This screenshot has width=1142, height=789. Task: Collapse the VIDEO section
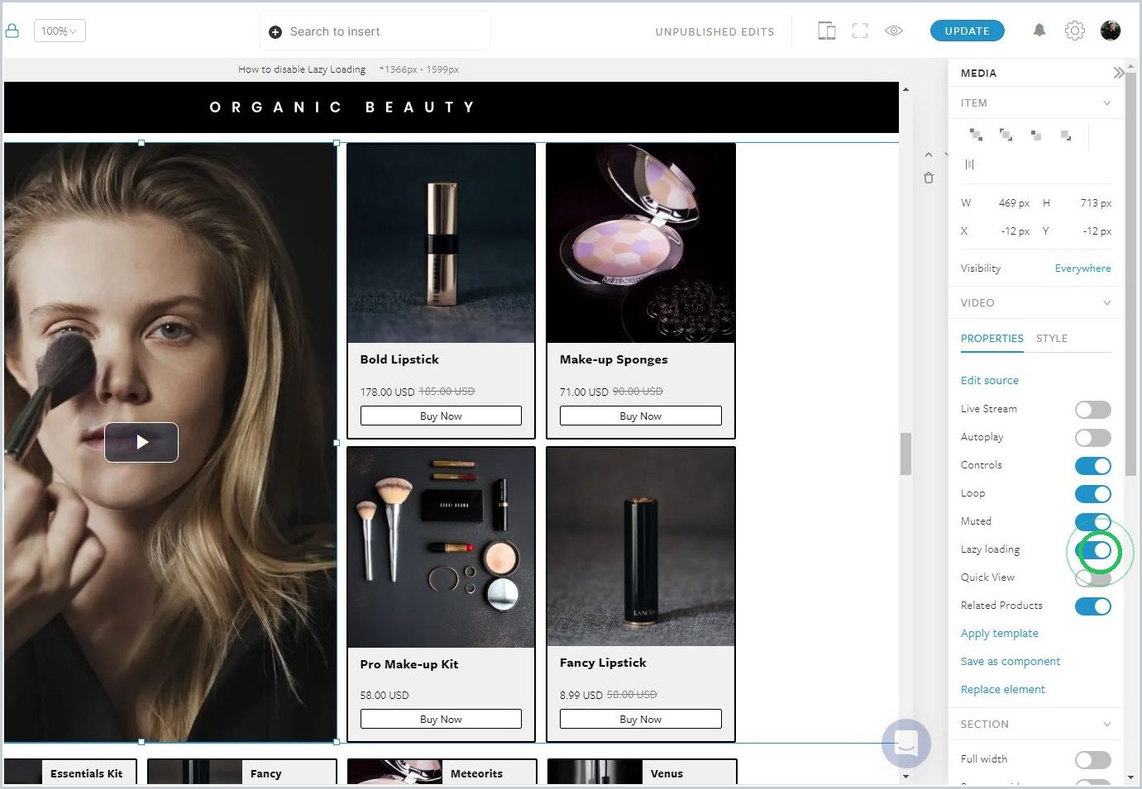1106,303
